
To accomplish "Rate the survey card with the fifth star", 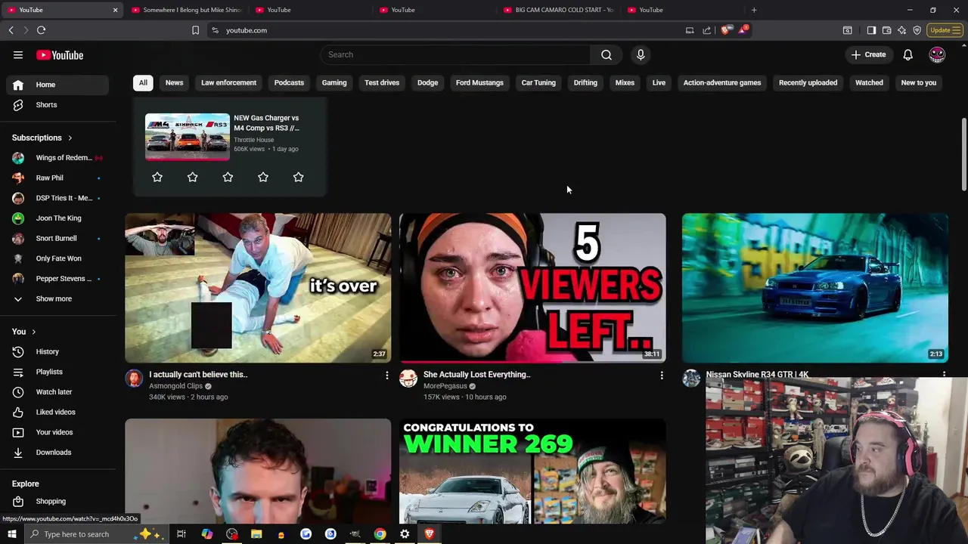I will [298, 177].
